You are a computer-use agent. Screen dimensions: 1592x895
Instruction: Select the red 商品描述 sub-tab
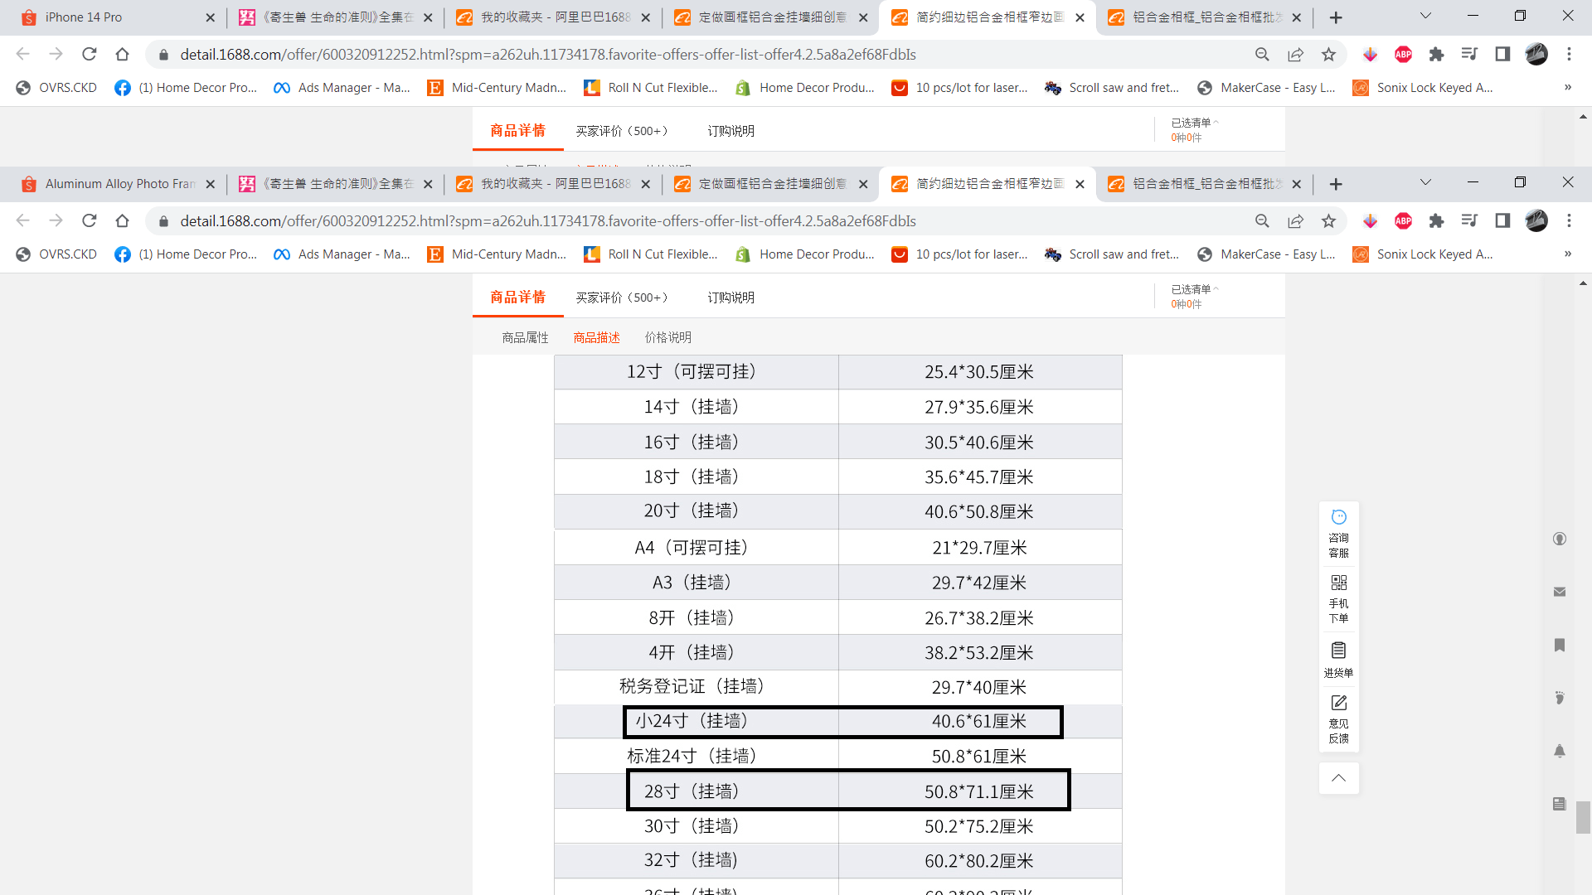point(596,337)
